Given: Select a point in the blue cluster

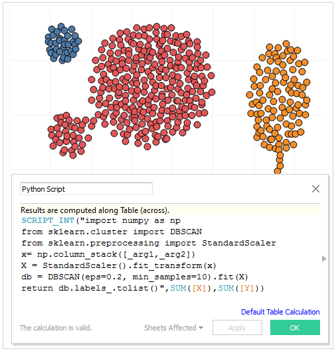Looking at the screenshot, I should [x=60, y=40].
